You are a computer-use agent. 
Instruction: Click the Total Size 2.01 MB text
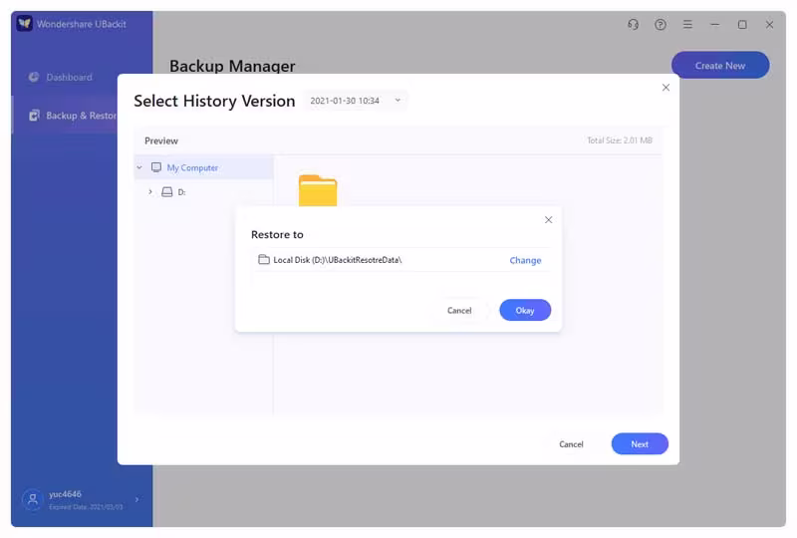click(x=619, y=140)
